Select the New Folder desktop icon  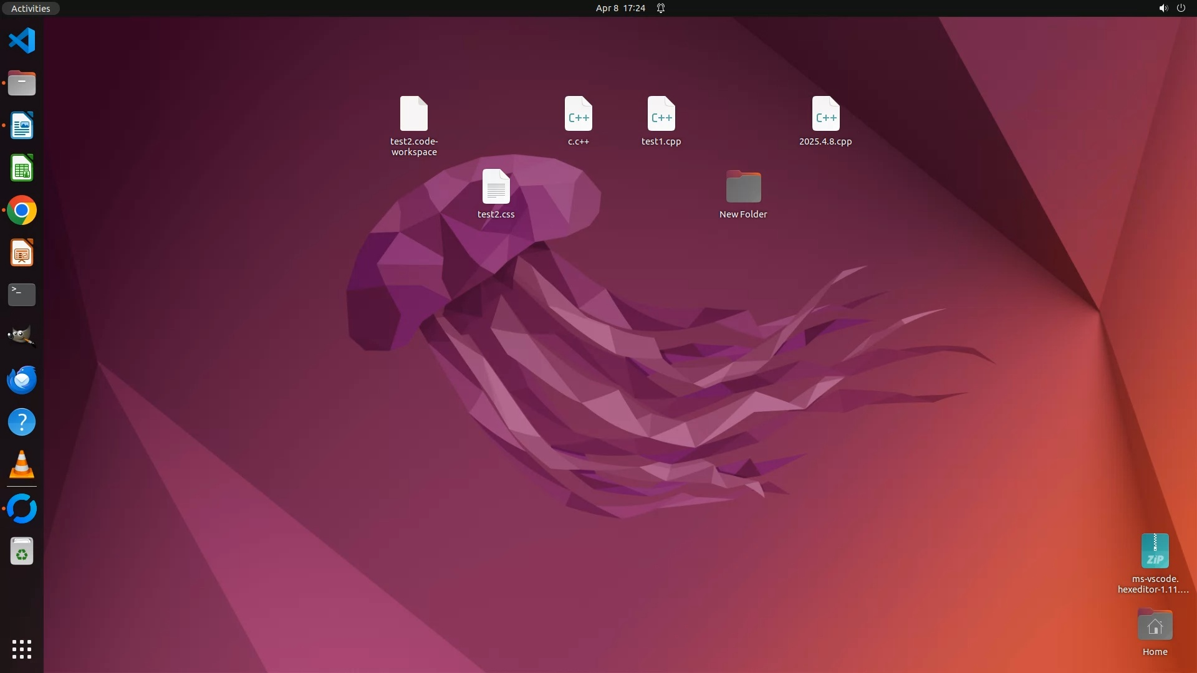tap(743, 188)
